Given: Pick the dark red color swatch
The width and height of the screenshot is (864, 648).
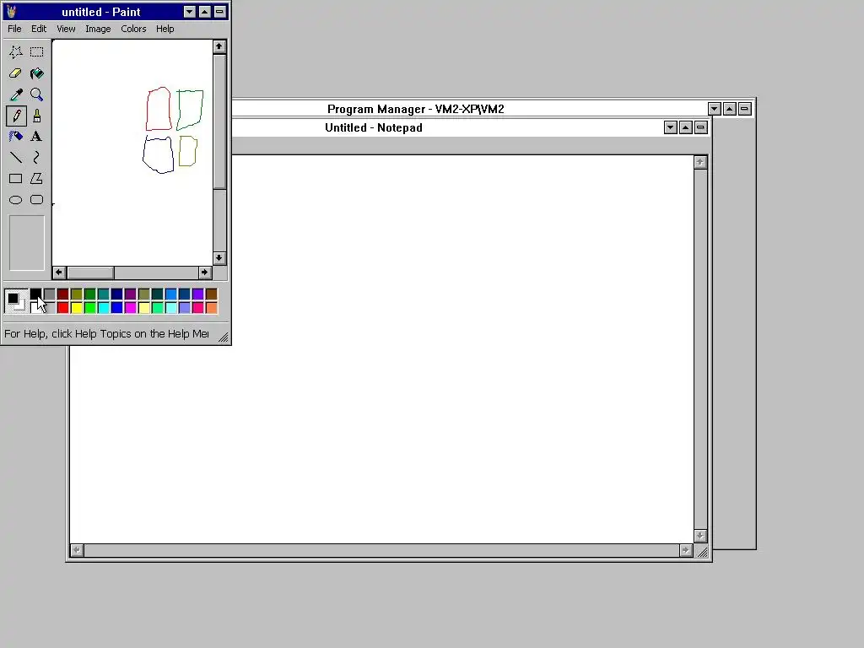Looking at the screenshot, I should click(x=62, y=294).
